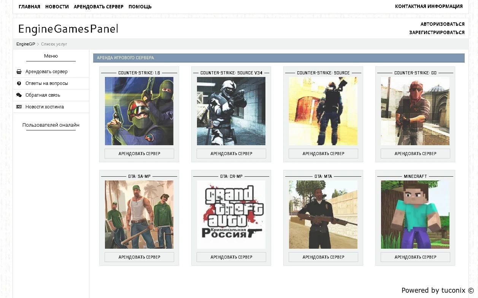Screen dimensions: 478x298
Task: Click the EngineGP breadcrumb link
Action: click(25, 44)
